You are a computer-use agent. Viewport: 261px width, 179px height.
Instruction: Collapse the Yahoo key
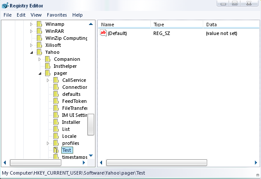point(32,53)
